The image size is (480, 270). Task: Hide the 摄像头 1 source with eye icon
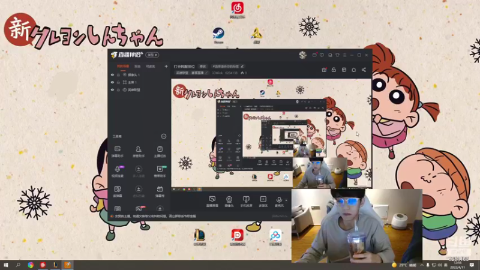pyautogui.click(x=112, y=74)
